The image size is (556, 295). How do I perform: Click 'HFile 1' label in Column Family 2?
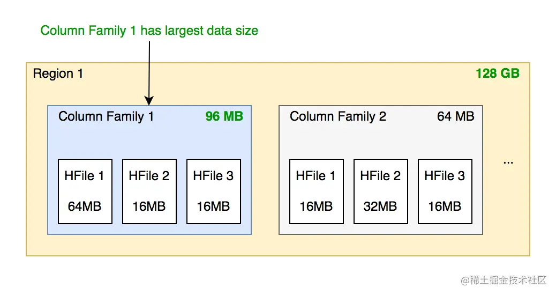pos(316,176)
